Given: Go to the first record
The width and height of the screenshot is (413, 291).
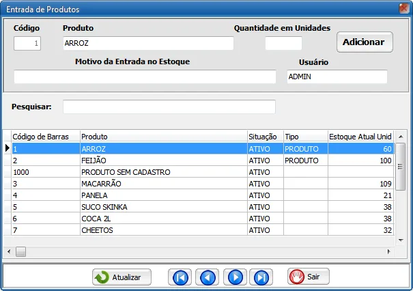Looking at the screenshot, I should pyautogui.click(x=180, y=277).
